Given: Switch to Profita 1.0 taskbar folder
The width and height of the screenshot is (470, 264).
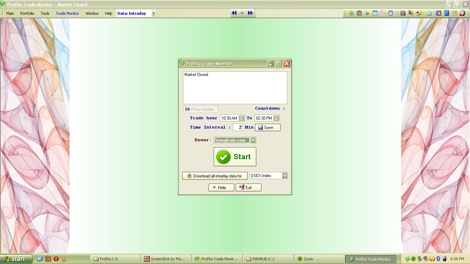Looking at the screenshot, I should [115, 259].
